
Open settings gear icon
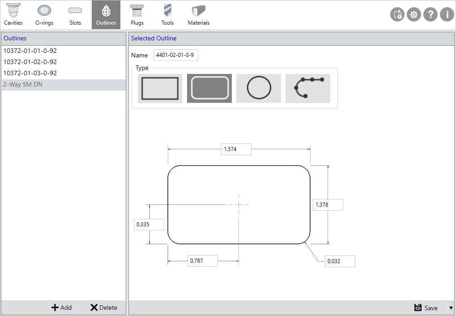pos(414,14)
